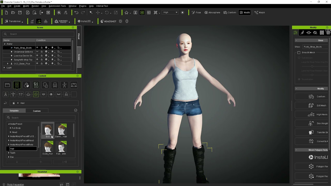Click the Scene panel search field
Image resolution: width=331 pixels, height=186 pixels.
tap(38, 34)
